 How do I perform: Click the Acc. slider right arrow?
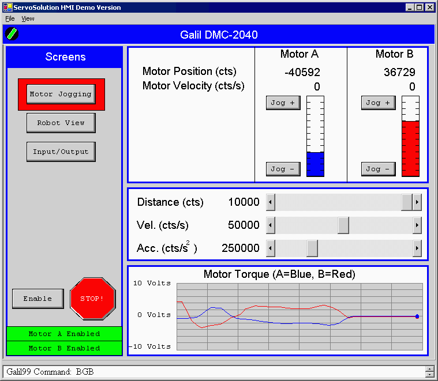coord(417,248)
